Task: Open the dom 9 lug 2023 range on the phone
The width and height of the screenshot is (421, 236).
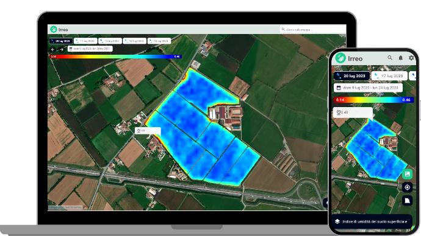Action: point(368,88)
